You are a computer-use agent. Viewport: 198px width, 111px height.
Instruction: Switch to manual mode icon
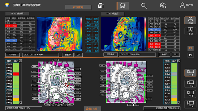pos(190,31)
